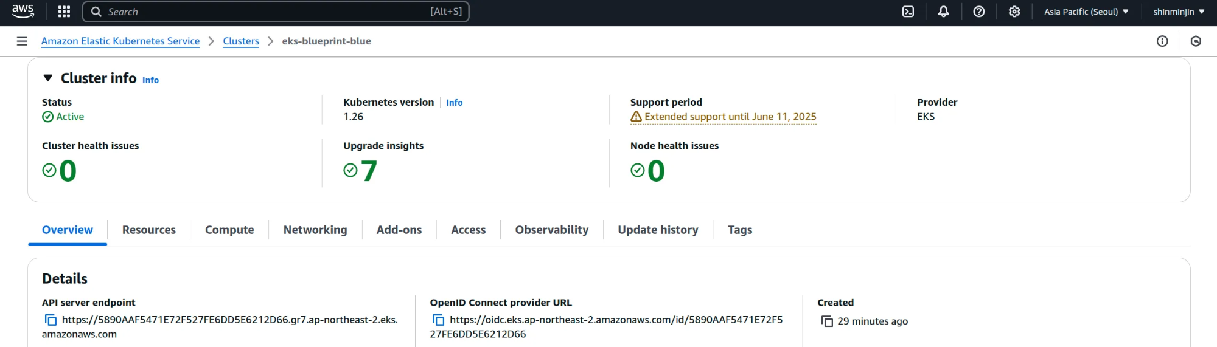Viewport: 1217px width, 347px height.
Task: Click the magnifier icon in search bar
Action: coord(96,12)
